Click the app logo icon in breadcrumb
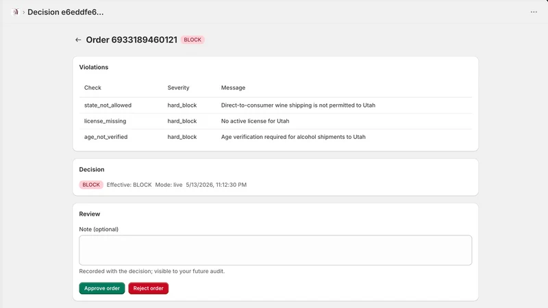Image resolution: width=548 pixels, height=308 pixels. [x=15, y=12]
